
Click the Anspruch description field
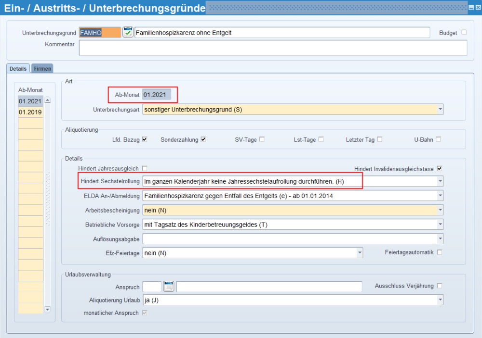269,287
